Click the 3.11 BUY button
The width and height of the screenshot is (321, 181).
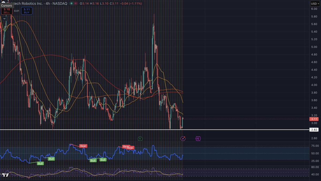pos(27,11)
